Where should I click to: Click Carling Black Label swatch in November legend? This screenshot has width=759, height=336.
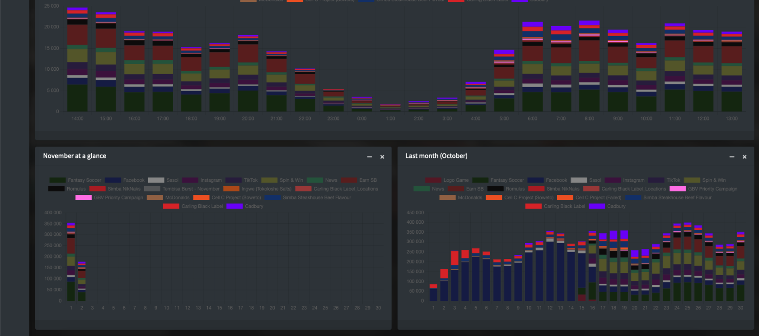point(171,206)
